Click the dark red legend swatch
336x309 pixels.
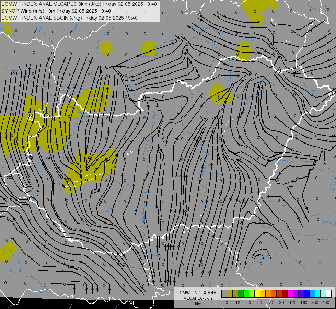[285, 294]
